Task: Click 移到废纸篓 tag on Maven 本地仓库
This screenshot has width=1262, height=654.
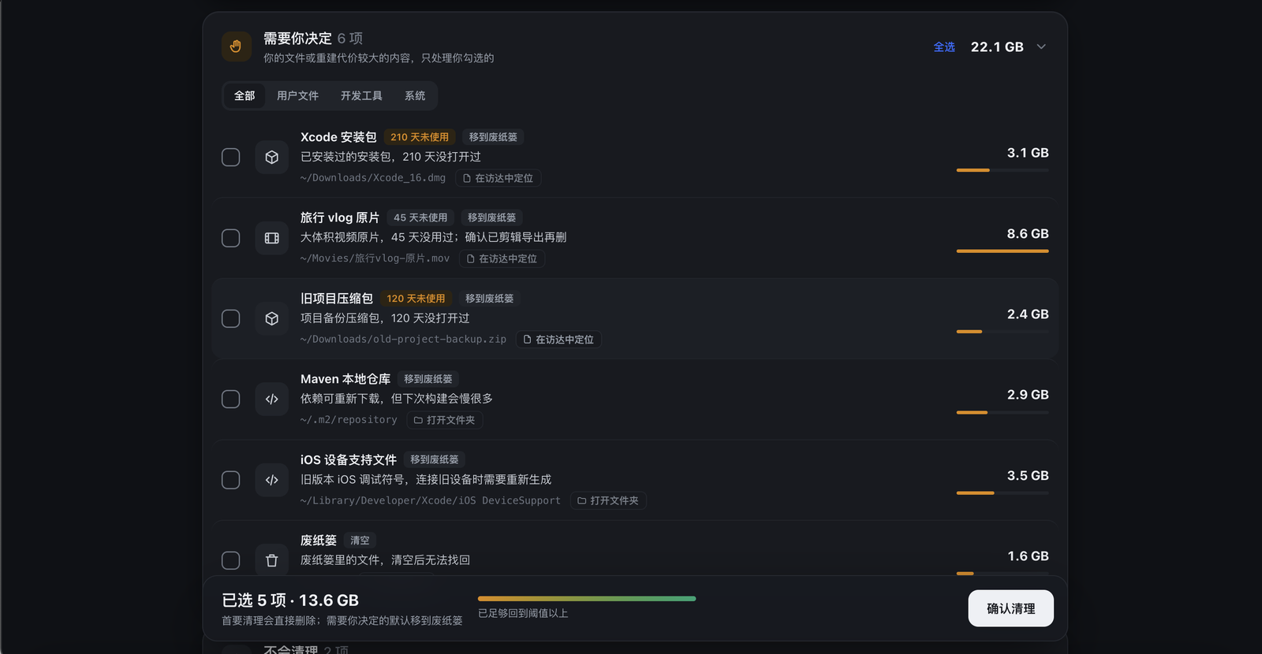Action: (x=428, y=379)
